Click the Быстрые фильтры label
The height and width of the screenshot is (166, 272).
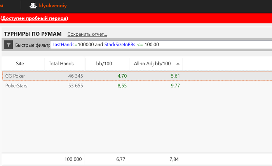33,45
